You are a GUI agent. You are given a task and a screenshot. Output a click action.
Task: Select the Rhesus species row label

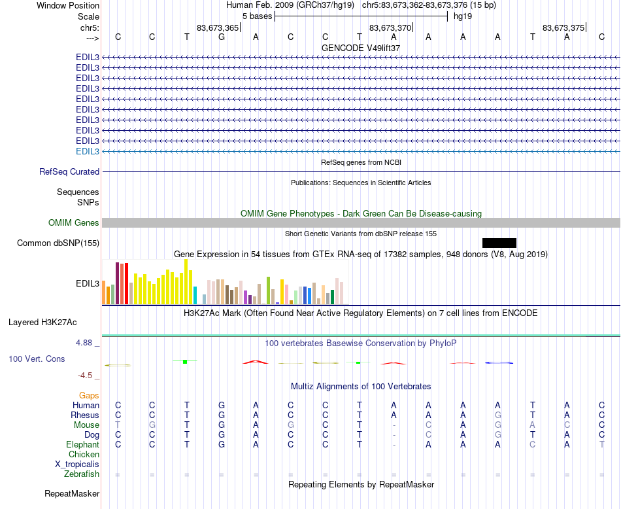tap(85, 415)
